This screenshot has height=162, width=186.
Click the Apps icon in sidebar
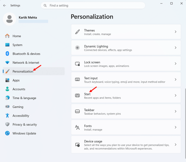coord(7,80)
